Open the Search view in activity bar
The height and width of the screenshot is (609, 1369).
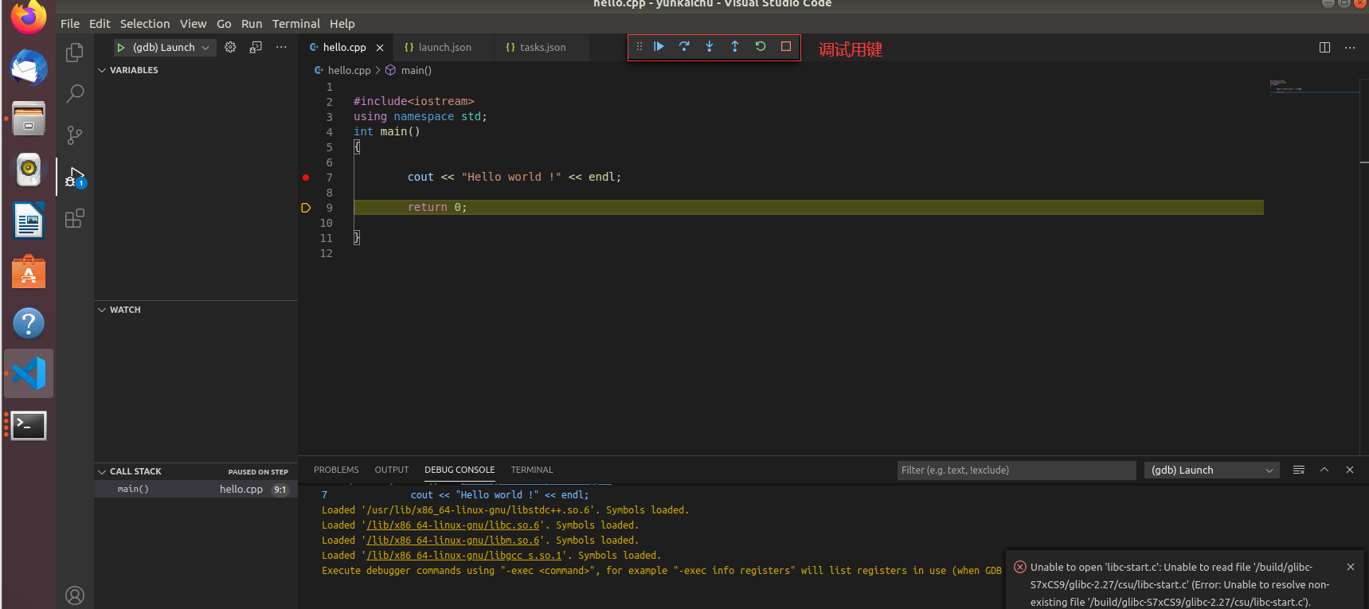coord(75,94)
